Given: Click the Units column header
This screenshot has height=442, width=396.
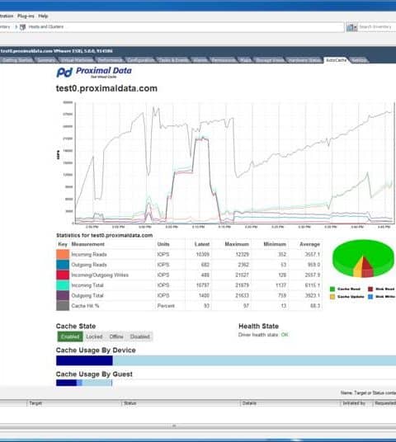Looking at the screenshot, I should click(163, 244).
